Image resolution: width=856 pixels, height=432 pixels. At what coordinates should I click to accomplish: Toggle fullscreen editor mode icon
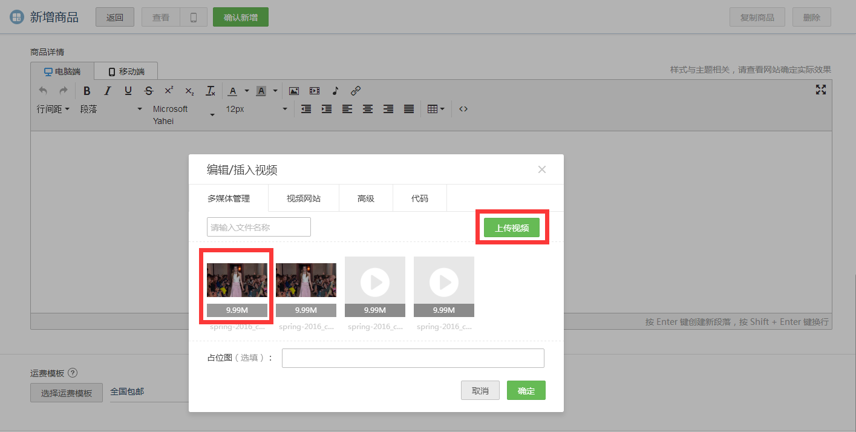tap(820, 90)
